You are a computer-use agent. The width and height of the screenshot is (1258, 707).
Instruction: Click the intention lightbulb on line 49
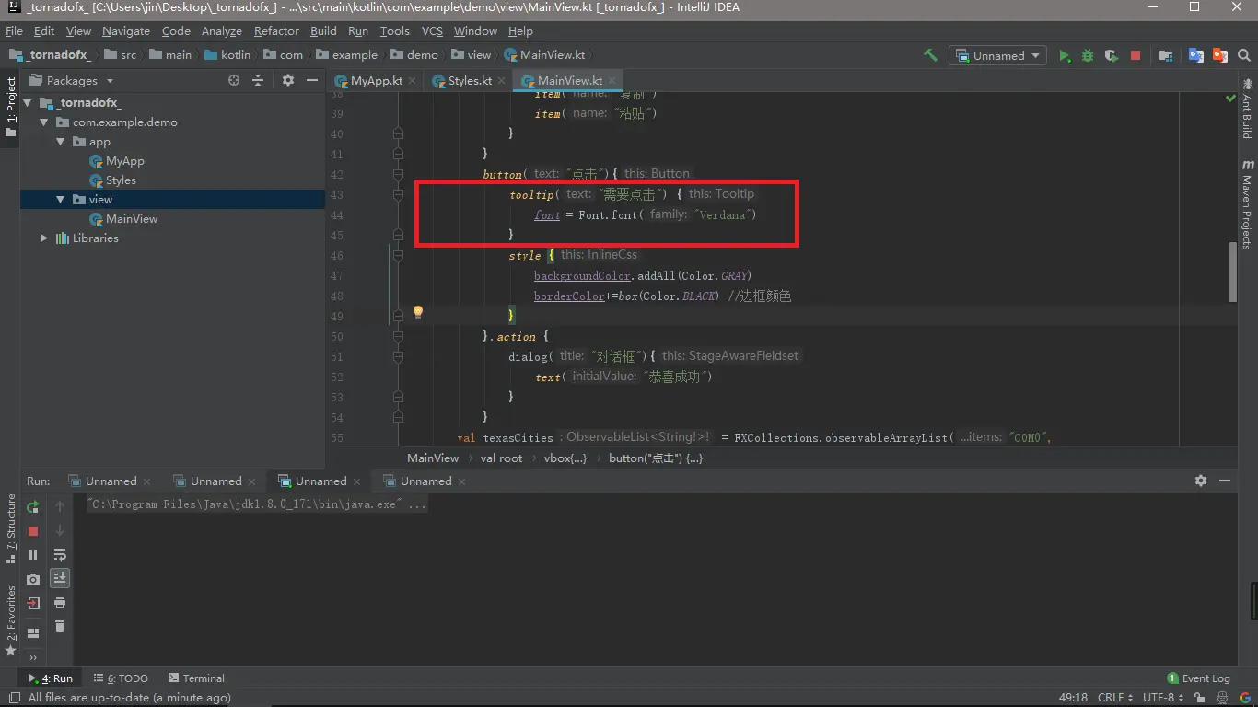pyautogui.click(x=417, y=313)
